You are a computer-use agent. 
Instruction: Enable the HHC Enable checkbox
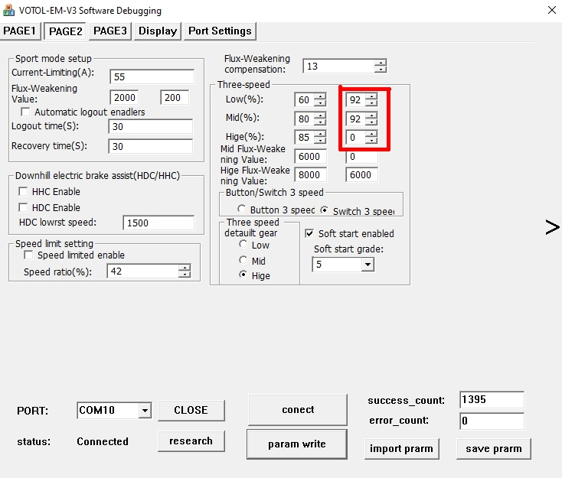(x=24, y=191)
